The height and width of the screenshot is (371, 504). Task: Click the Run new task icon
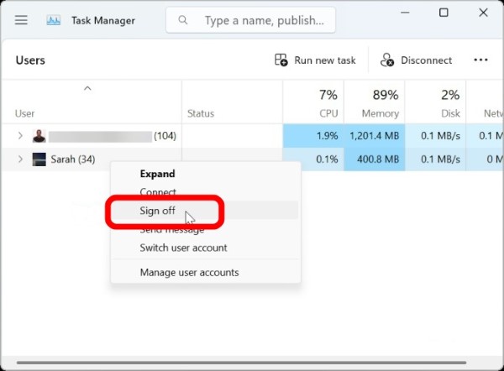(x=281, y=60)
